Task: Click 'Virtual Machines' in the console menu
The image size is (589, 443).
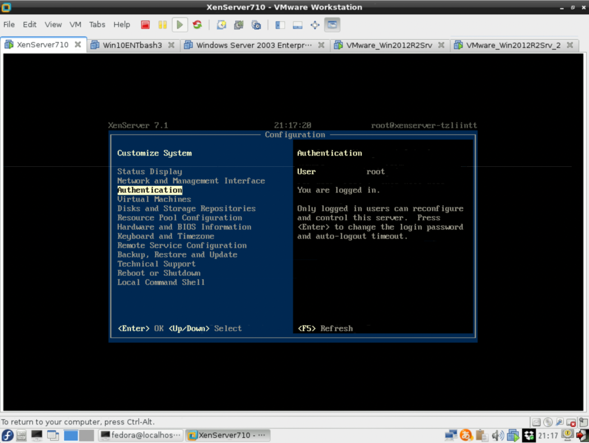Action: (154, 199)
